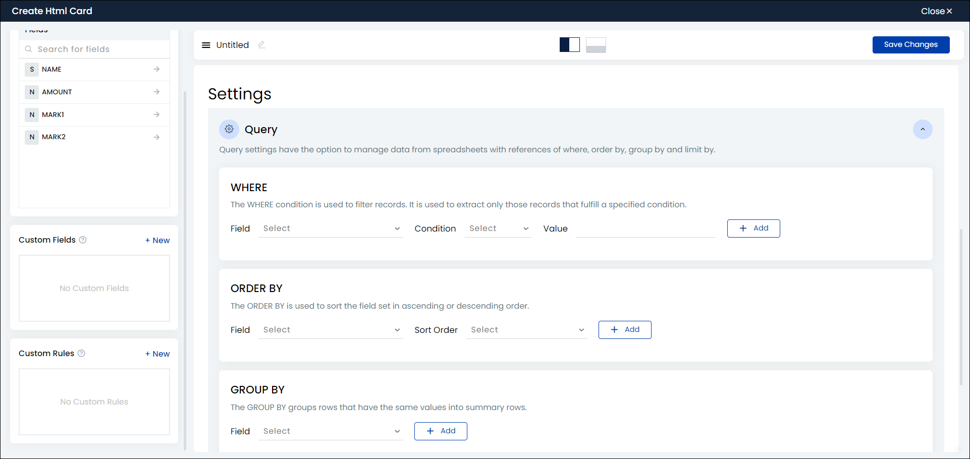Switch to the side-by-side split layout
Viewport: 970px width, 459px height.
click(x=569, y=45)
